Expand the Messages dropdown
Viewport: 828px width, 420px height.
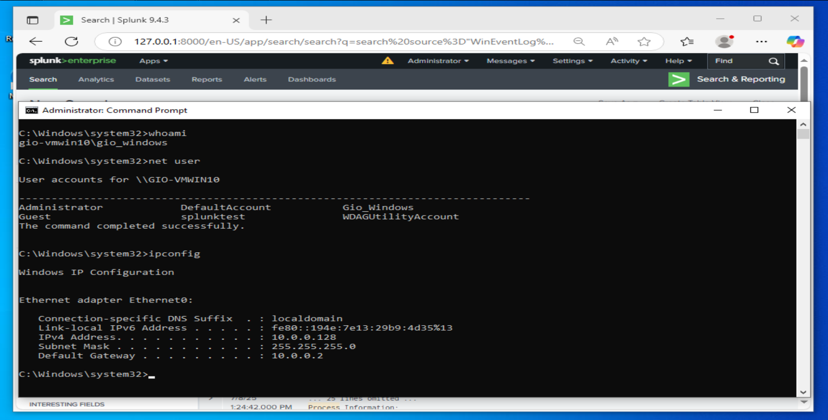click(510, 61)
